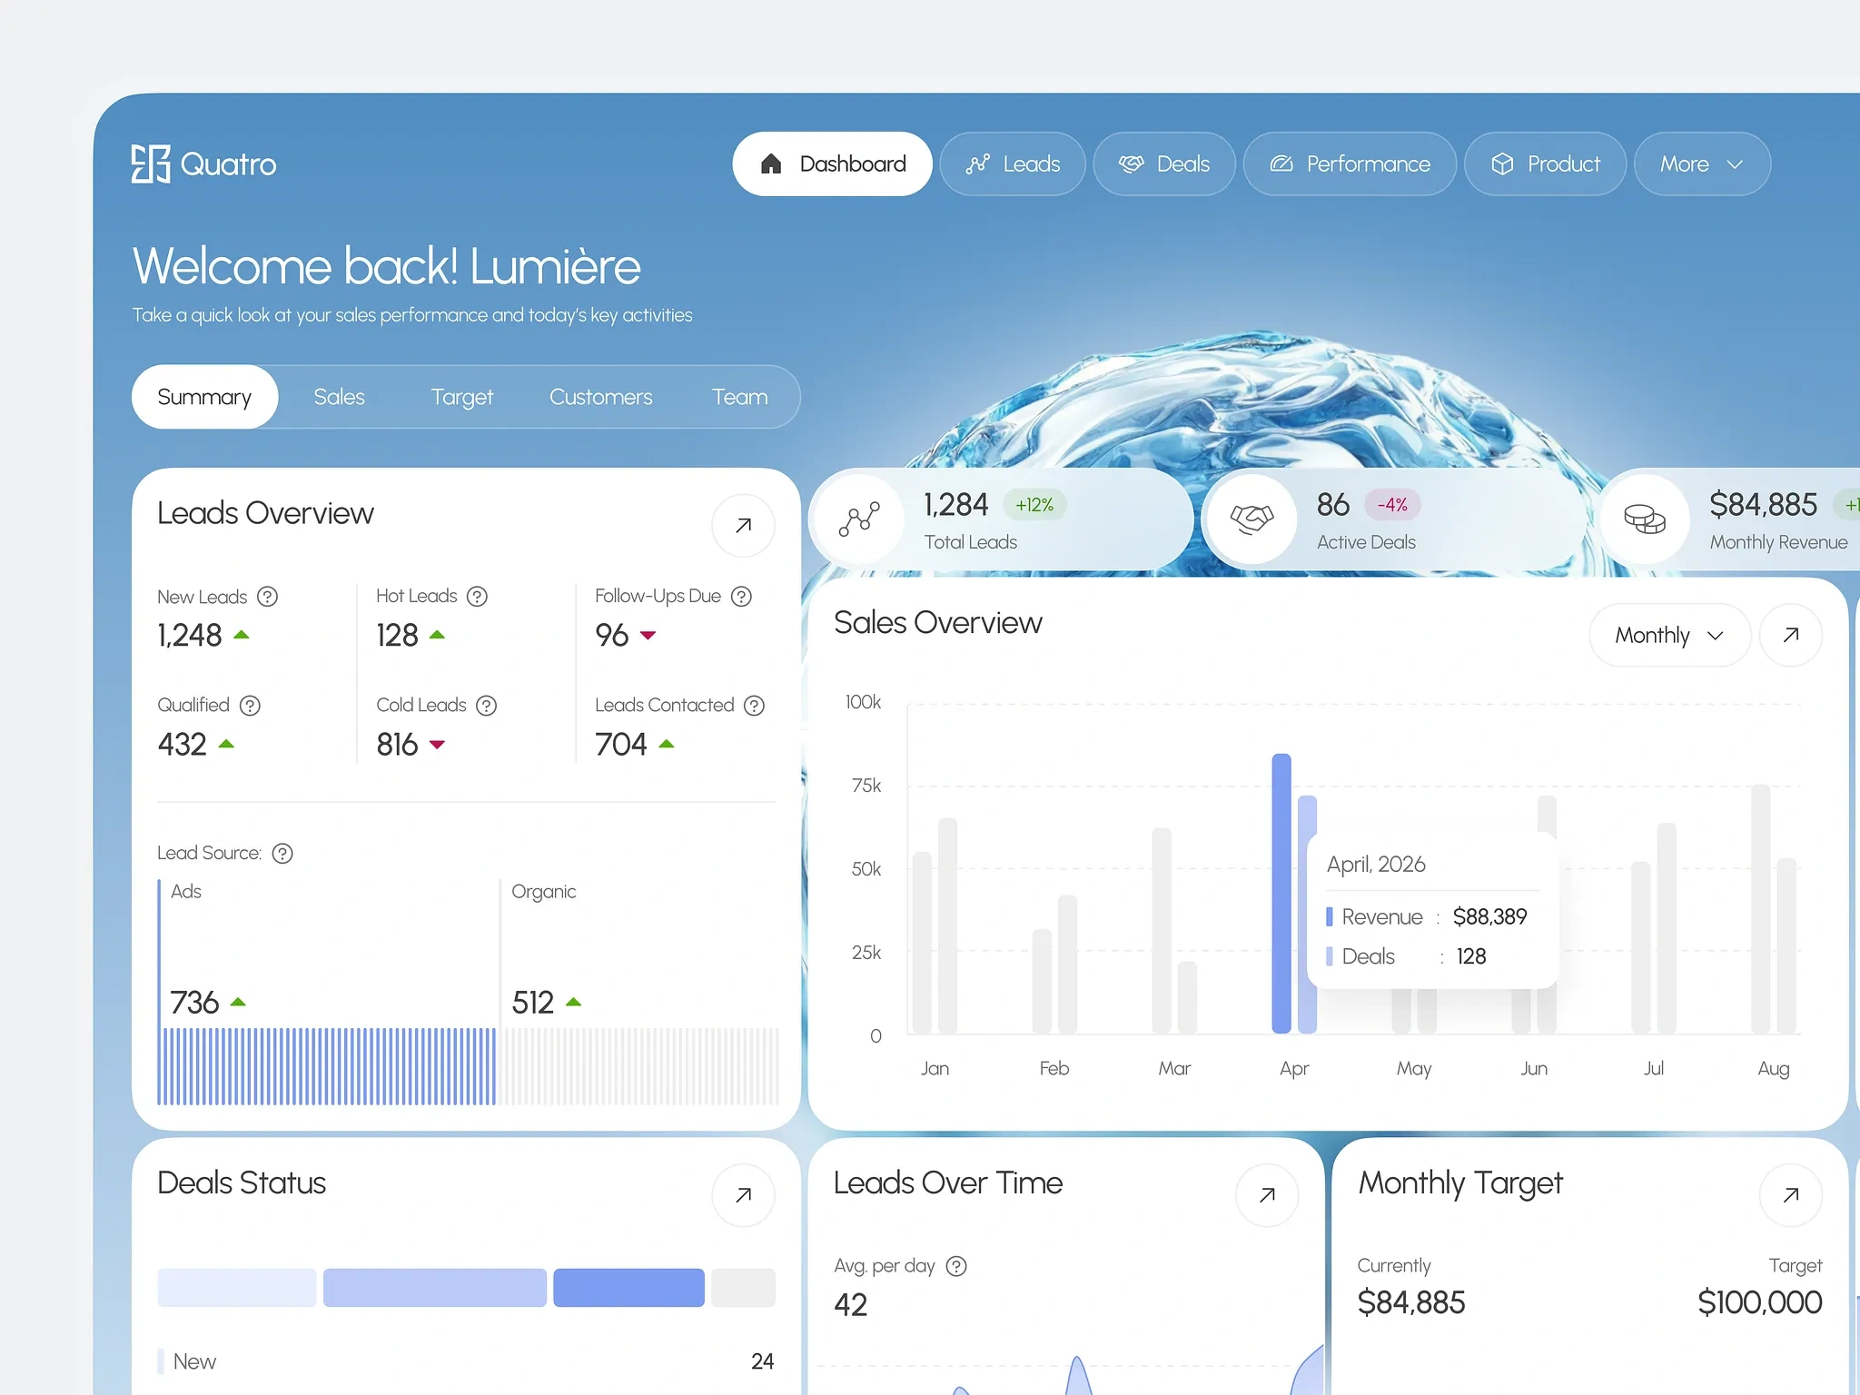Image resolution: width=1860 pixels, height=1395 pixels.
Task: Click the Qualified help icon
Action: tap(250, 706)
